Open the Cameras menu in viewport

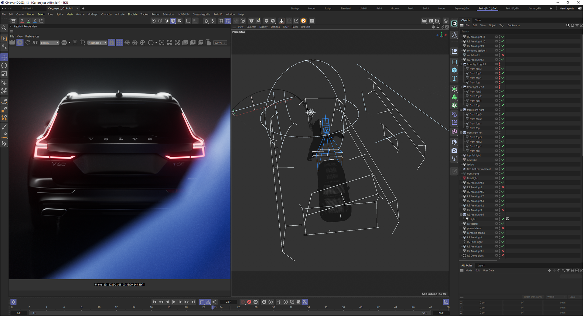(251, 27)
